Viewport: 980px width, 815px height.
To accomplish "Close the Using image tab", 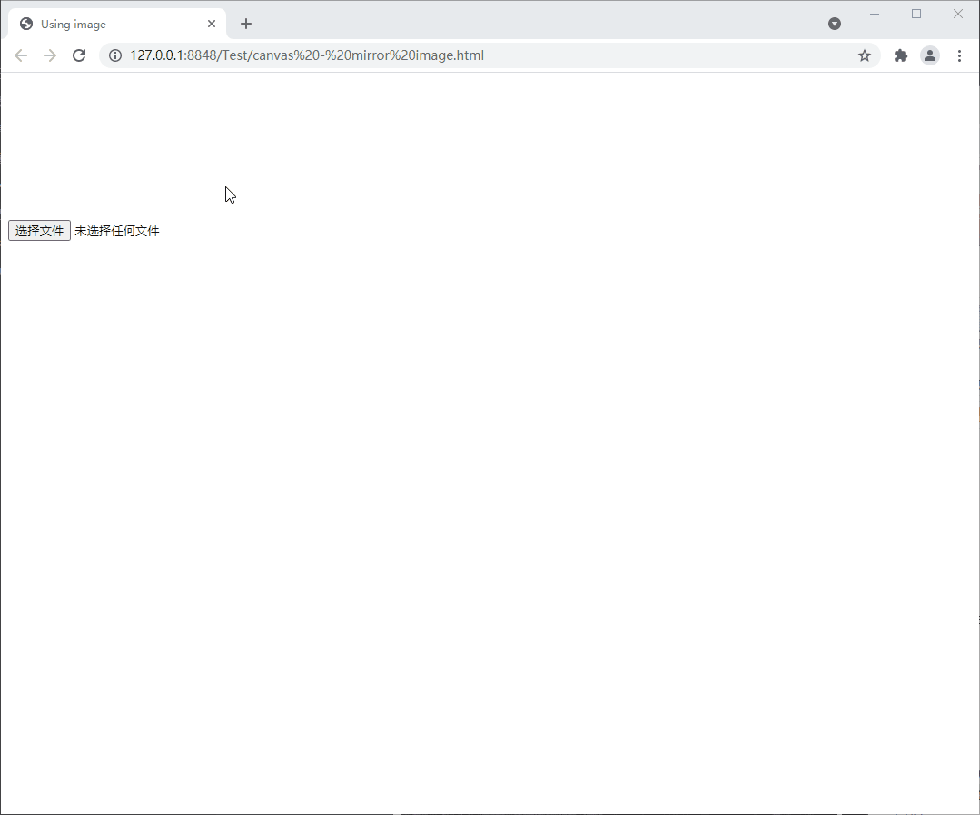I will tap(211, 24).
